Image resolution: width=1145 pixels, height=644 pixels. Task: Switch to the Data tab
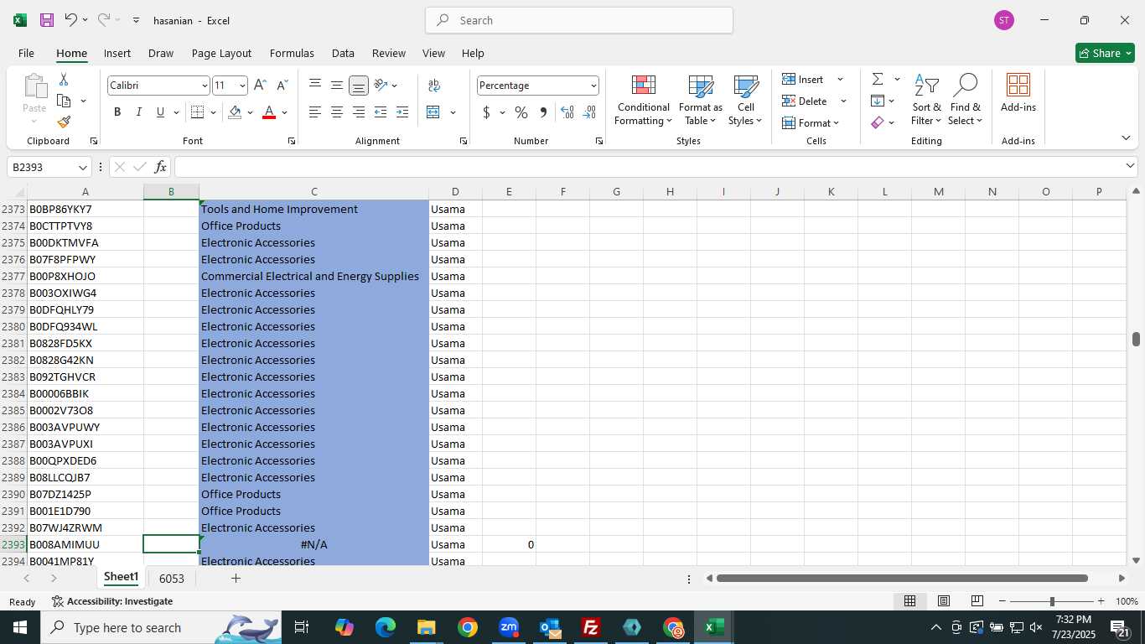343,53
